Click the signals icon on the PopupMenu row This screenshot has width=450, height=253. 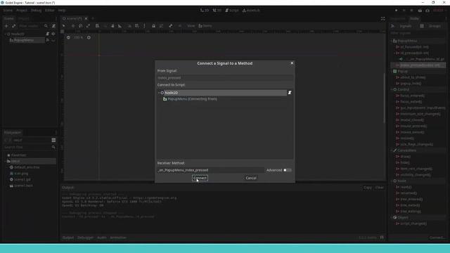48,40
